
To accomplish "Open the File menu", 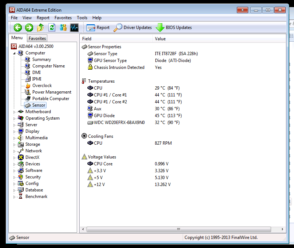I will pyautogui.click(x=14, y=18).
